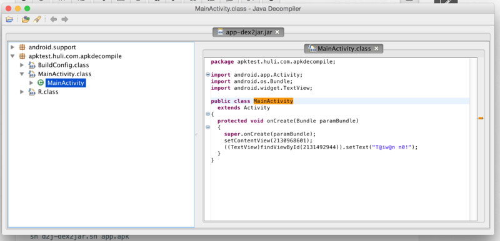Collapse the onCreate method fold marker
The height and width of the screenshot is (241, 500).
(208, 127)
